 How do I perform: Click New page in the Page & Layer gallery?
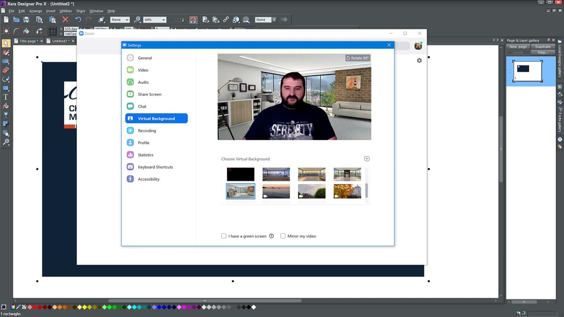[x=518, y=46]
